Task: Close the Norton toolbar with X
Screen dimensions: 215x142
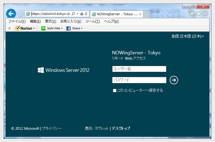Action: (x=9, y=28)
